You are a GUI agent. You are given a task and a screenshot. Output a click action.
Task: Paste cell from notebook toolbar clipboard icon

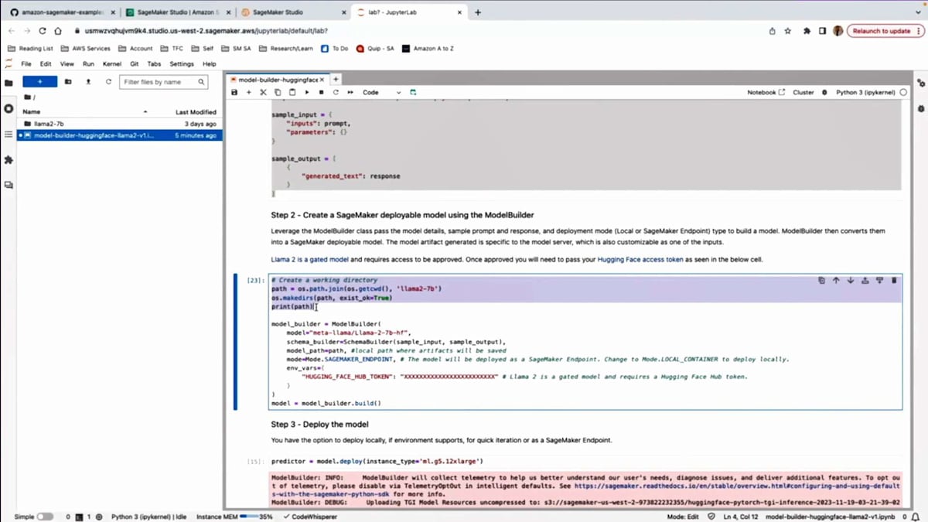(x=292, y=92)
